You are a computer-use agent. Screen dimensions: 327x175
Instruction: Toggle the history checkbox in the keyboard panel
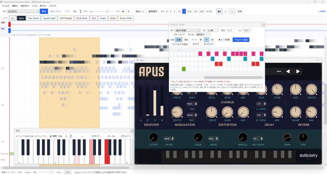51,136
